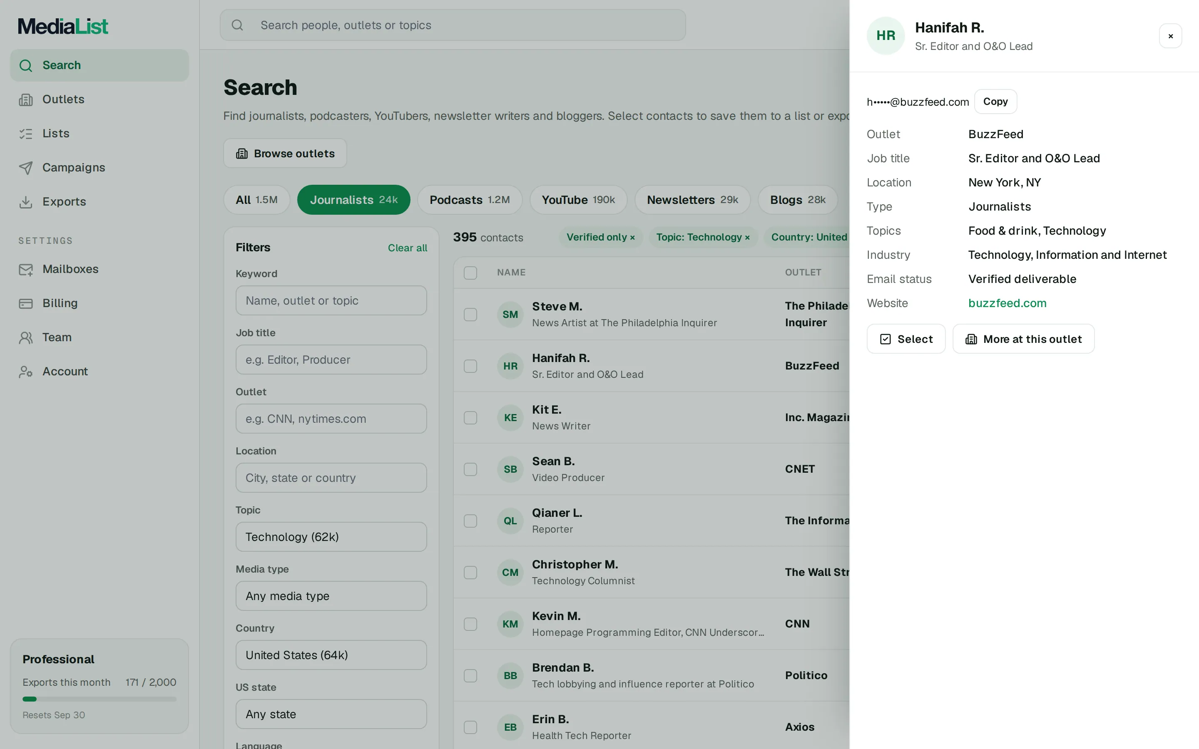Click the KE avatar for Kit E.
Image resolution: width=1199 pixels, height=749 pixels.
pos(510,418)
